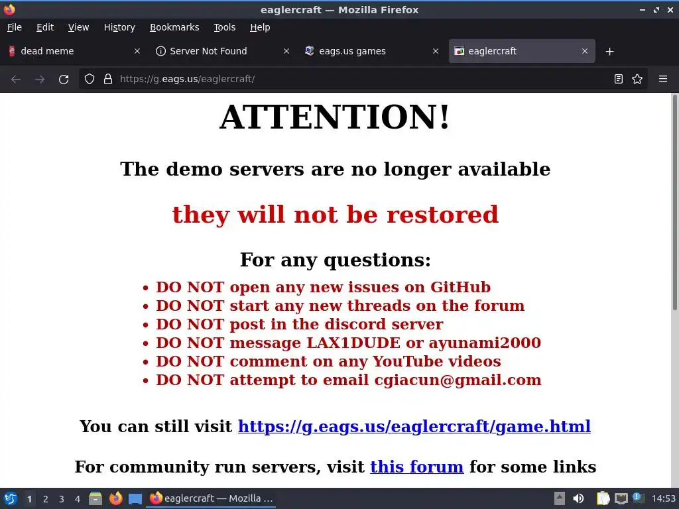Switch to workspace 1

tap(29, 499)
